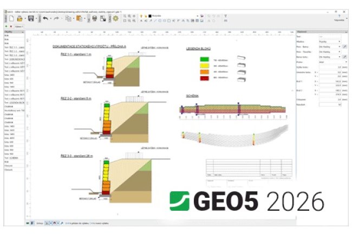Open the Save dropdown arrow
352x234 pixels.
coord(36,18)
